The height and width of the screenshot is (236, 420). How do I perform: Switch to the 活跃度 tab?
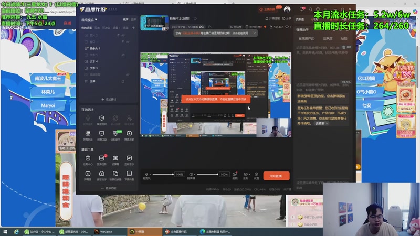(x=328, y=38)
